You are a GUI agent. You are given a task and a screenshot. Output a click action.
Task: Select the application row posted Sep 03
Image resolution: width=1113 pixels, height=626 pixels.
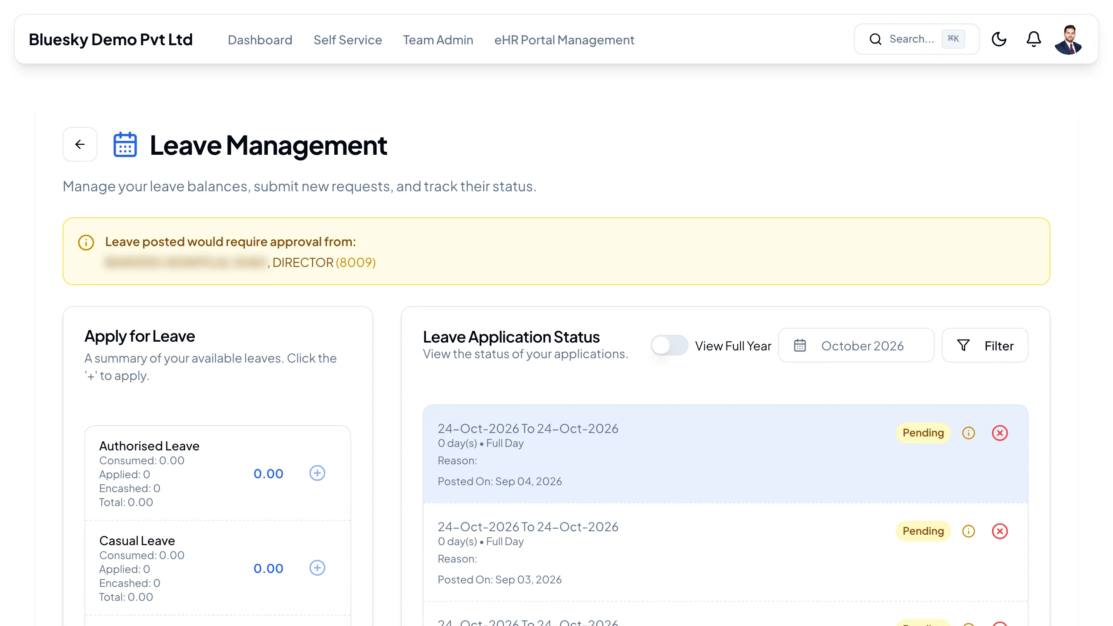[x=726, y=553]
